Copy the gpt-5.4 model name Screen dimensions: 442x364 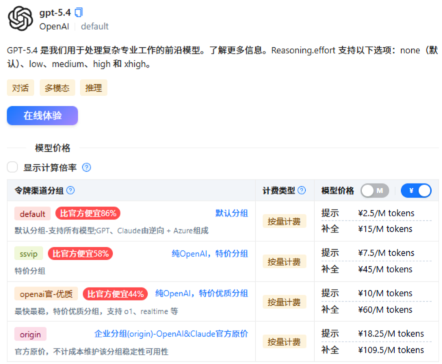pos(79,12)
